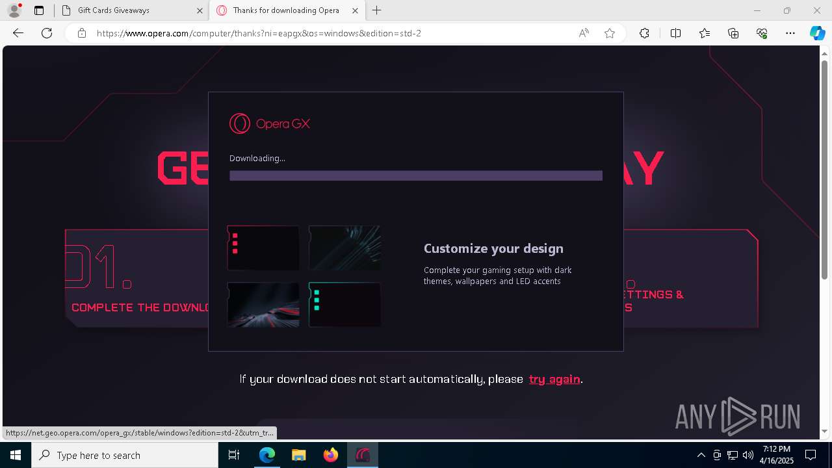Image resolution: width=832 pixels, height=468 pixels.
Task: Open the Windows Start menu
Action: (16, 455)
